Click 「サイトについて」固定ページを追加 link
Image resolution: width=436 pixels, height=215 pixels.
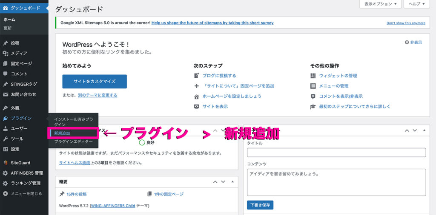pos(238,86)
